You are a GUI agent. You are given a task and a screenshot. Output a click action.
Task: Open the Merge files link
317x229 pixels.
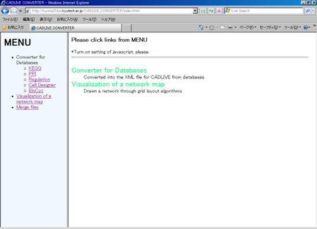click(x=27, y=107)
